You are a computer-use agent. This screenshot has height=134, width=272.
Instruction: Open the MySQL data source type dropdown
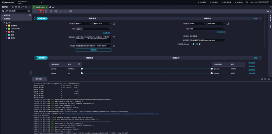tap(84, 24)
